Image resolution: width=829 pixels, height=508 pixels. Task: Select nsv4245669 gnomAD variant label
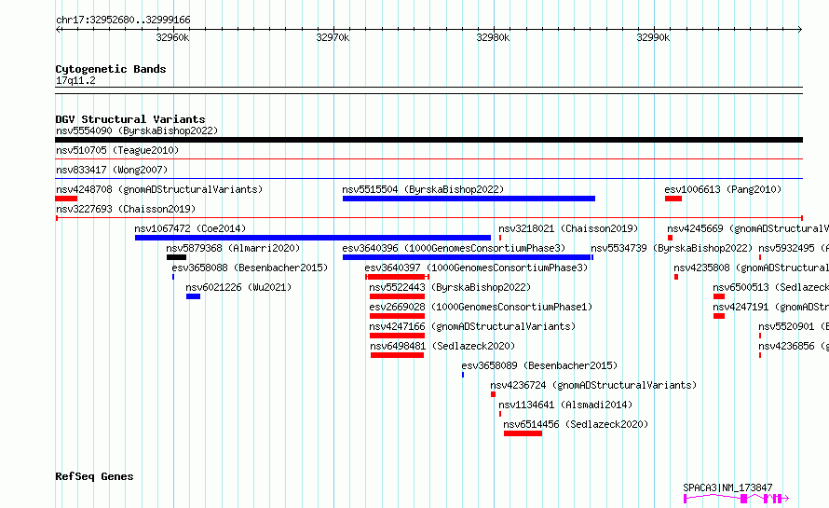point(748,228)
